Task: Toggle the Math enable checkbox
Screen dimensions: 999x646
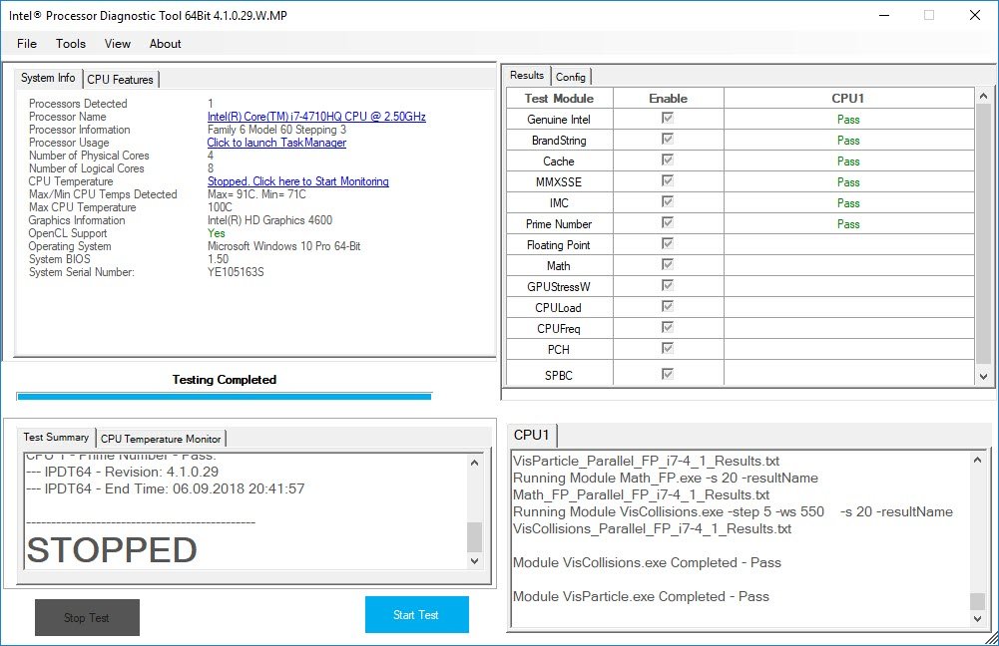Action: (x=668, y=264)
